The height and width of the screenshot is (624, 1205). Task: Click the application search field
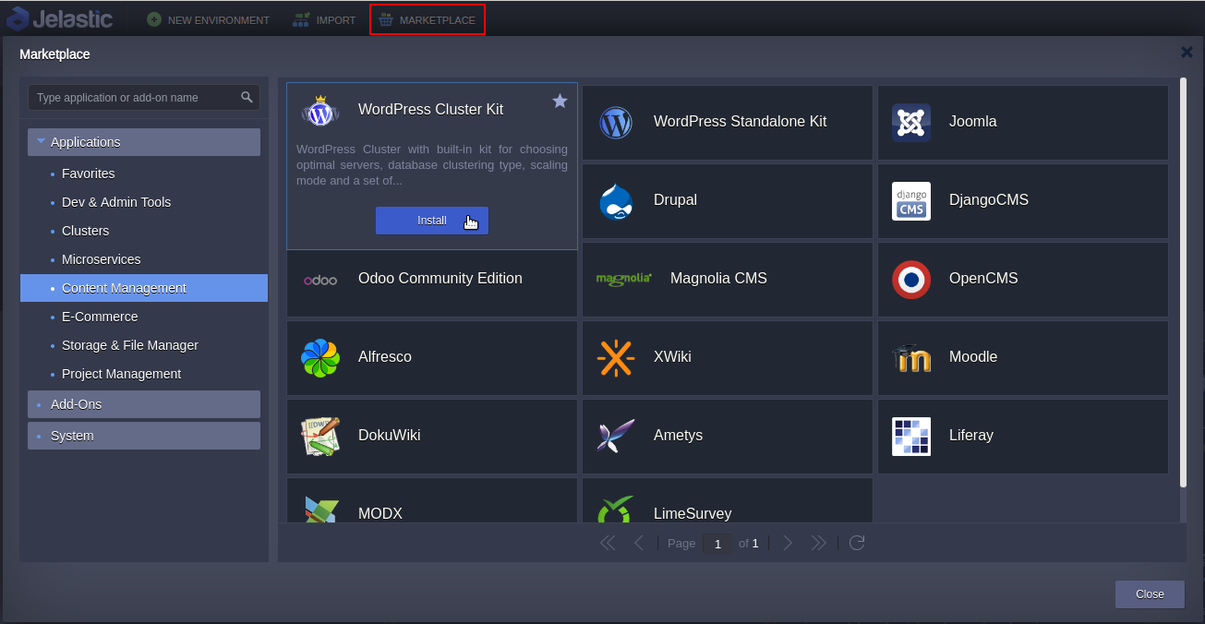tap(144, 97)
